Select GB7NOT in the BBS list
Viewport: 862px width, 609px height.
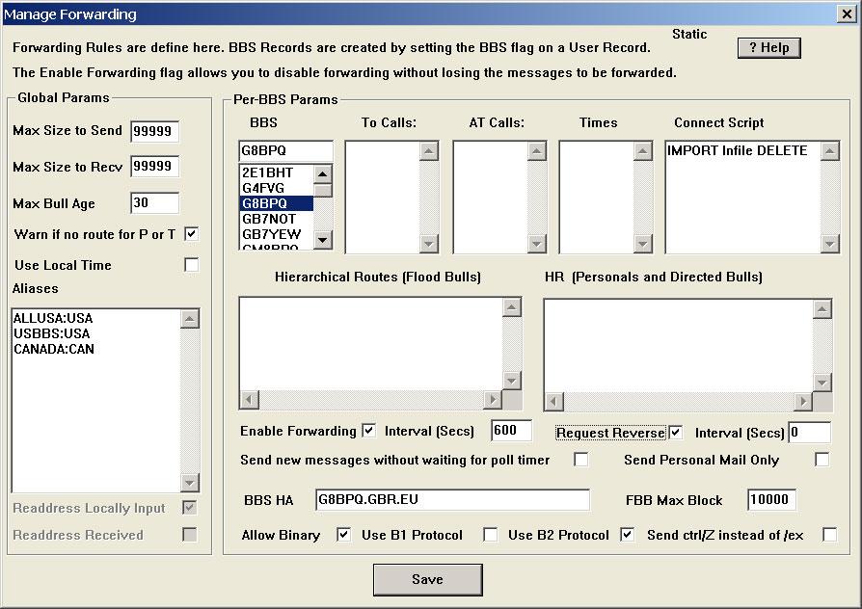(271, 219)
